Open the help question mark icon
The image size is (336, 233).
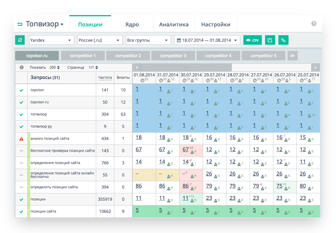coord(314,24)
